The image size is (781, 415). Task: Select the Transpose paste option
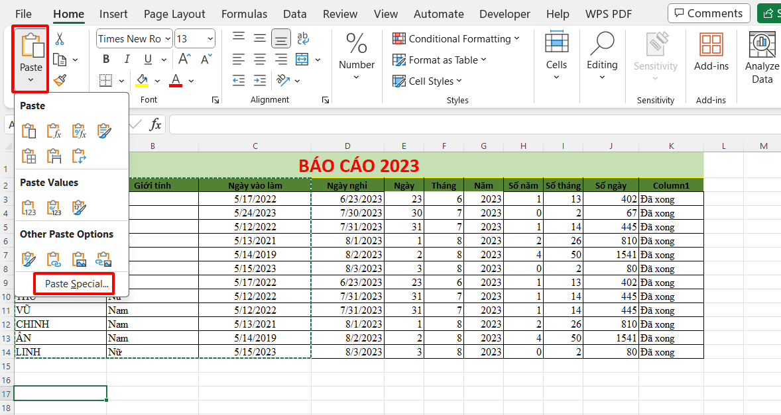[80, 156]
